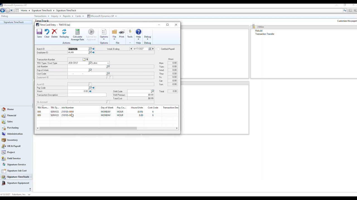Open Financial in navigation pane
Image resolution: width=357 pixels, height=200 pixels.
click(11, 116)
